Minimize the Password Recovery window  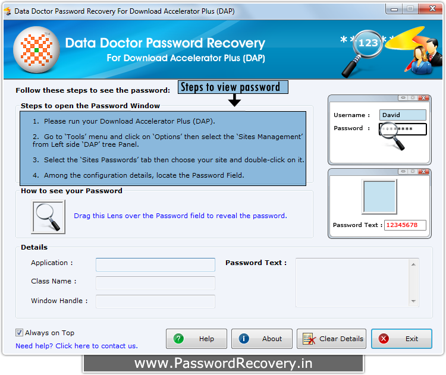click(x=394, y=9)
